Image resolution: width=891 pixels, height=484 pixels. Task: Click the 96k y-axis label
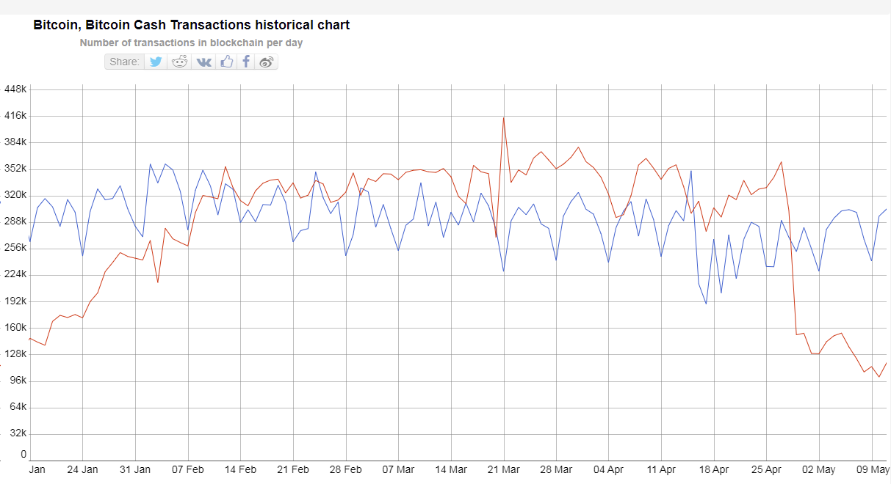18,381
